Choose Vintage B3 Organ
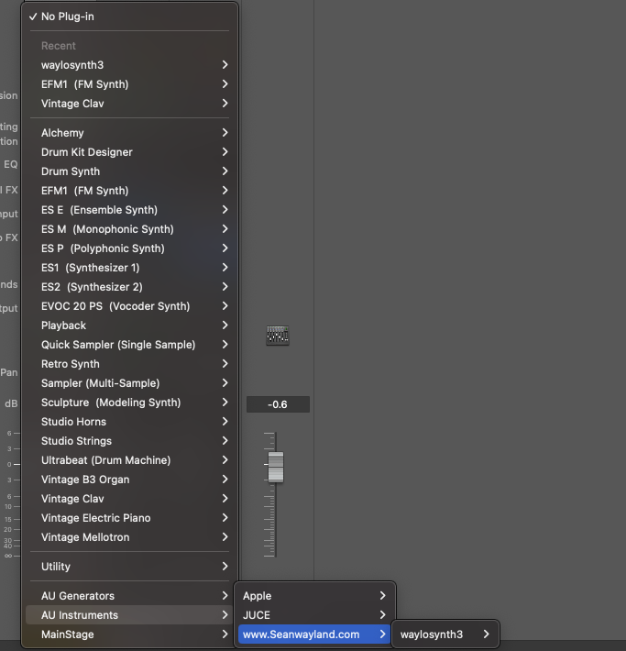This screenshot has width=626, height=651. click(x=129, y=480)
